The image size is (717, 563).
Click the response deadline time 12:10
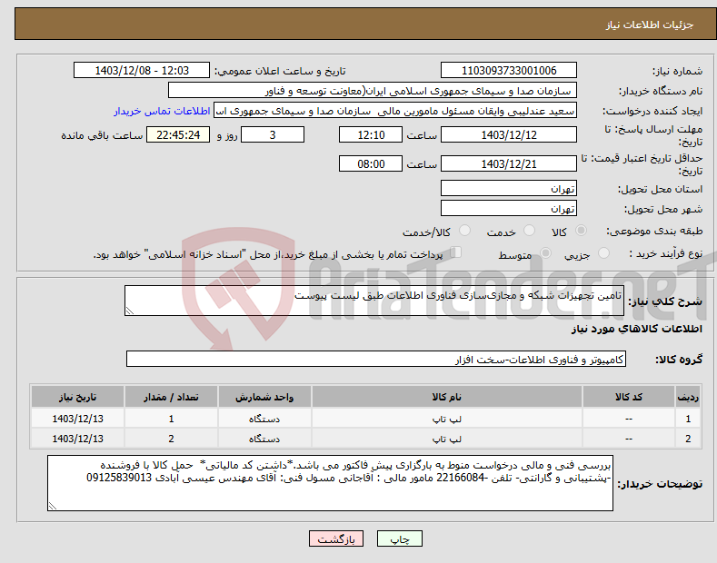pyautogui.click(x=371, y=134)
